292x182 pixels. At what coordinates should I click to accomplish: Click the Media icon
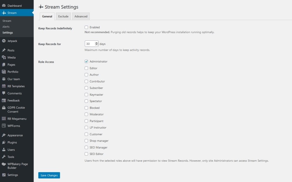(4, 58)
